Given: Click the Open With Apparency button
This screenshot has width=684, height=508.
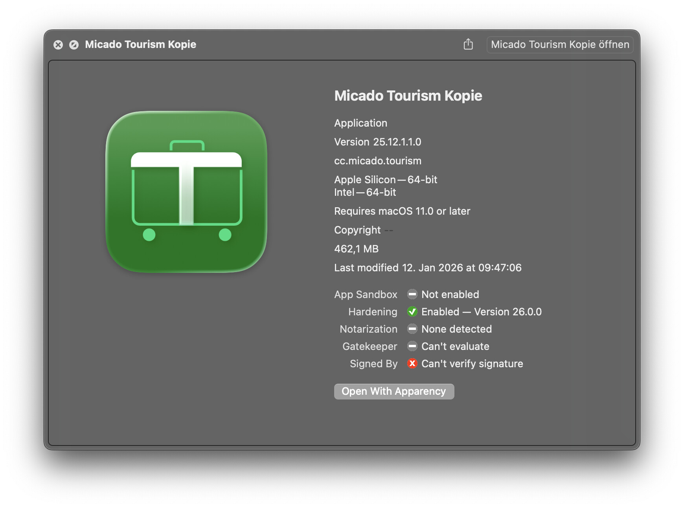Looking at the screenshot, I should (x=394, y=392).
